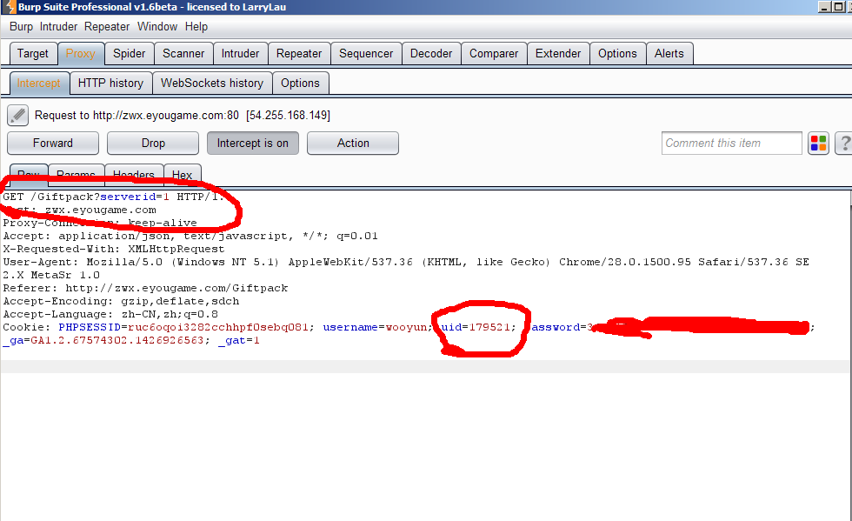Switch to the Target tab
This screenshot has height=521, width=852.
pos(33,53)
